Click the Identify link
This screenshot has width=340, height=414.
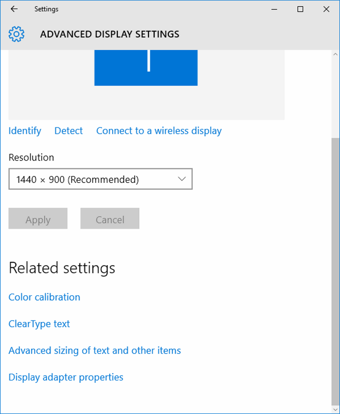(25, 131)
